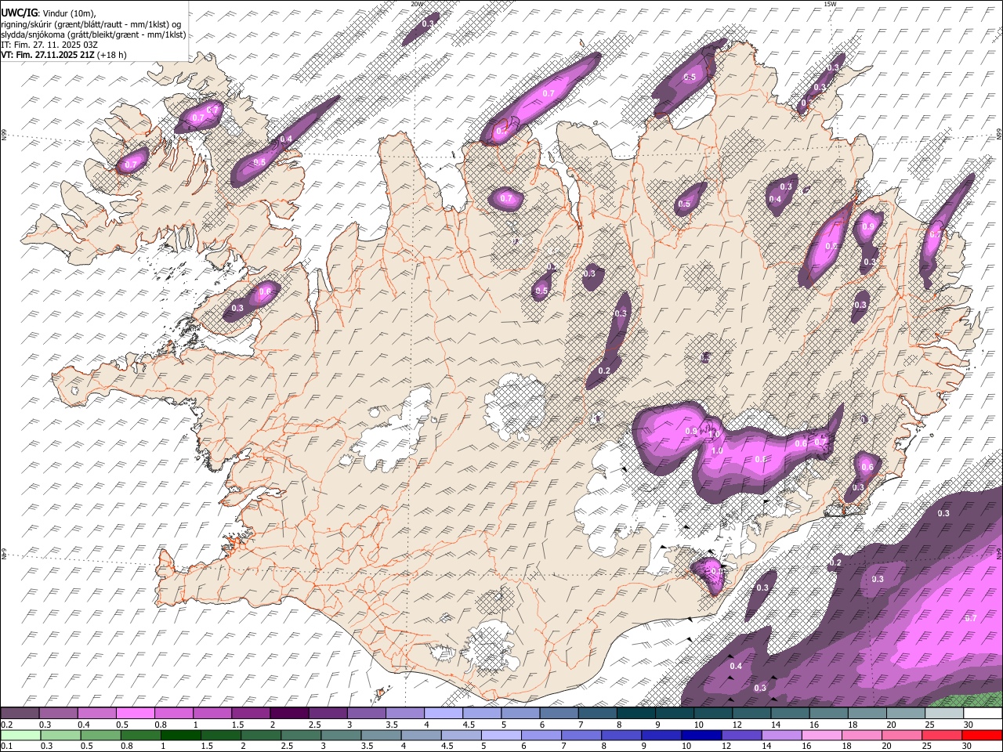Pick the 2.5 grey-green swatch in bottom legend row

coord(301,736)
